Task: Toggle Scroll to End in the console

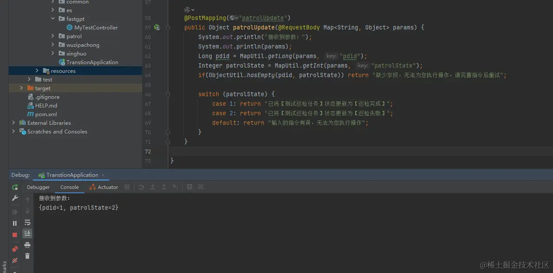Action: (x=27, y=233)
